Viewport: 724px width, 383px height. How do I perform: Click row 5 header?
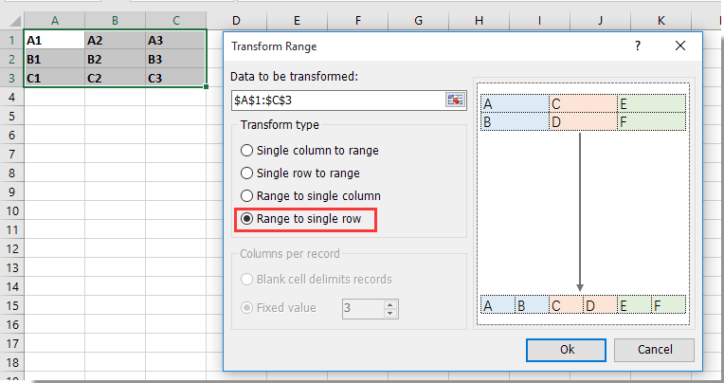[11, 116]
